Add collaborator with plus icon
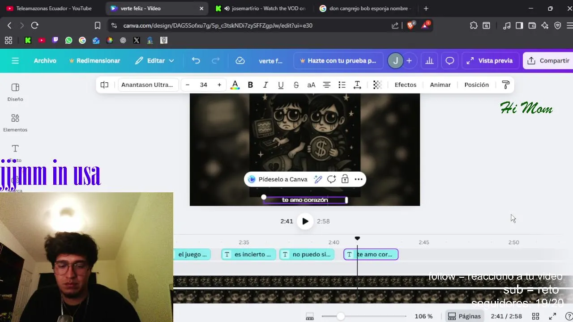 click(x=409, y=60)
